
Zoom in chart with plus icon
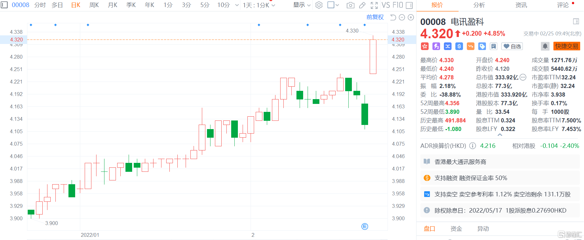pos(411,17)
